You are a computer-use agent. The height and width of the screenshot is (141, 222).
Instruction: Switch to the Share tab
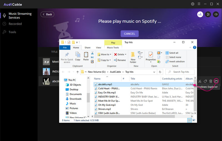click(87, 48)
